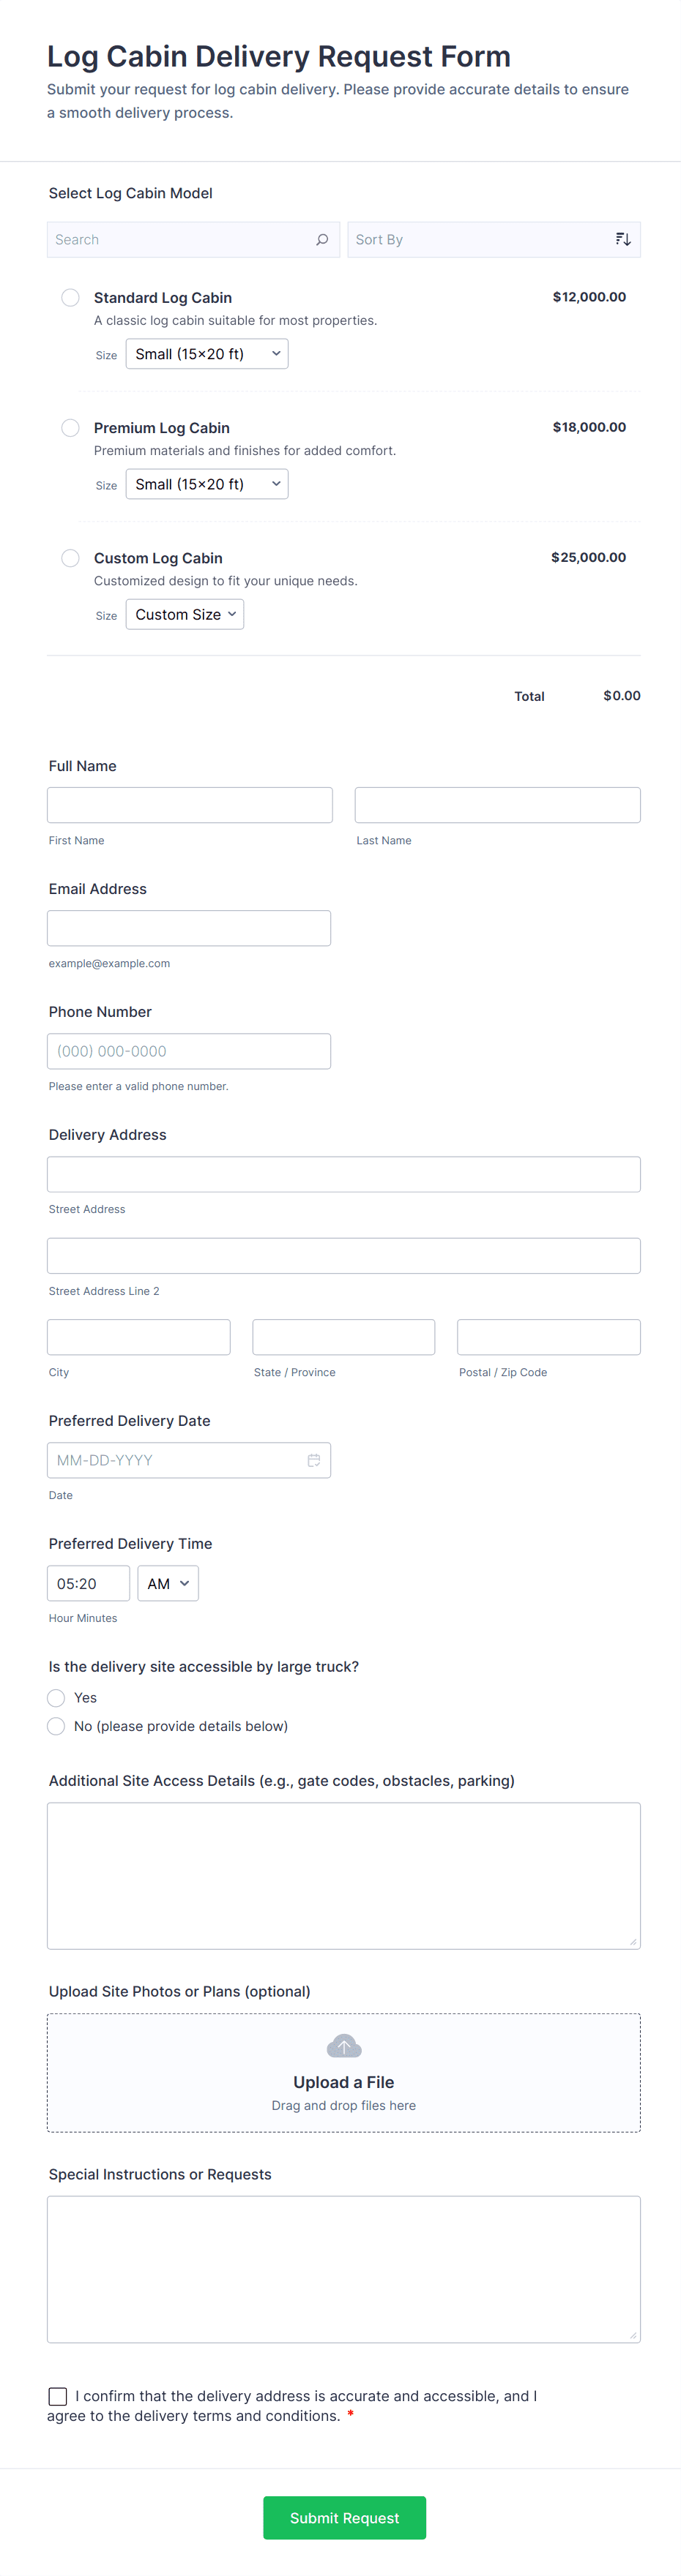The width and height of the screenshot is (681, 2576).
Task: Expand the Premium Log Cabin size dropdown
Action: [x=206, y=484]
